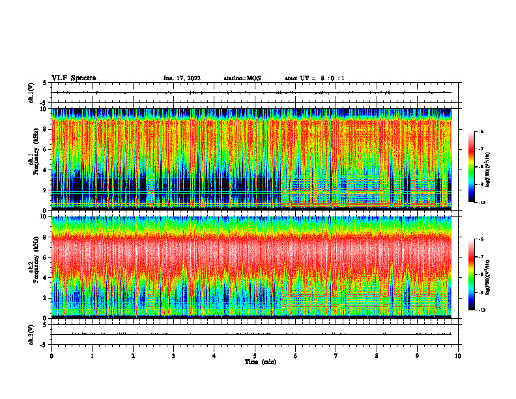
Task: Click the "1" tick on the time axis
Action: (x=92, y=356)
